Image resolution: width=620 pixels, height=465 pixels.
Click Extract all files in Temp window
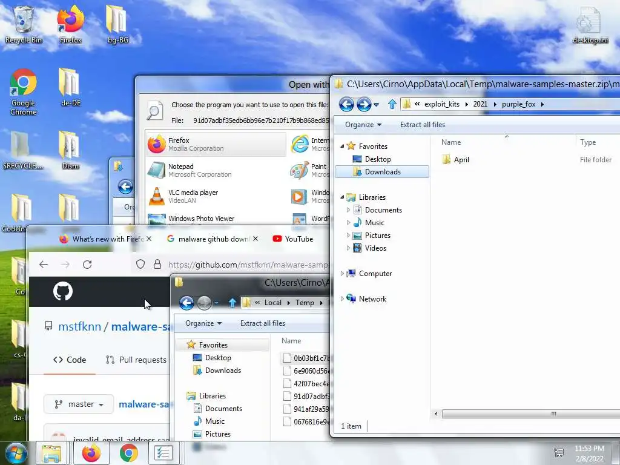263,323
